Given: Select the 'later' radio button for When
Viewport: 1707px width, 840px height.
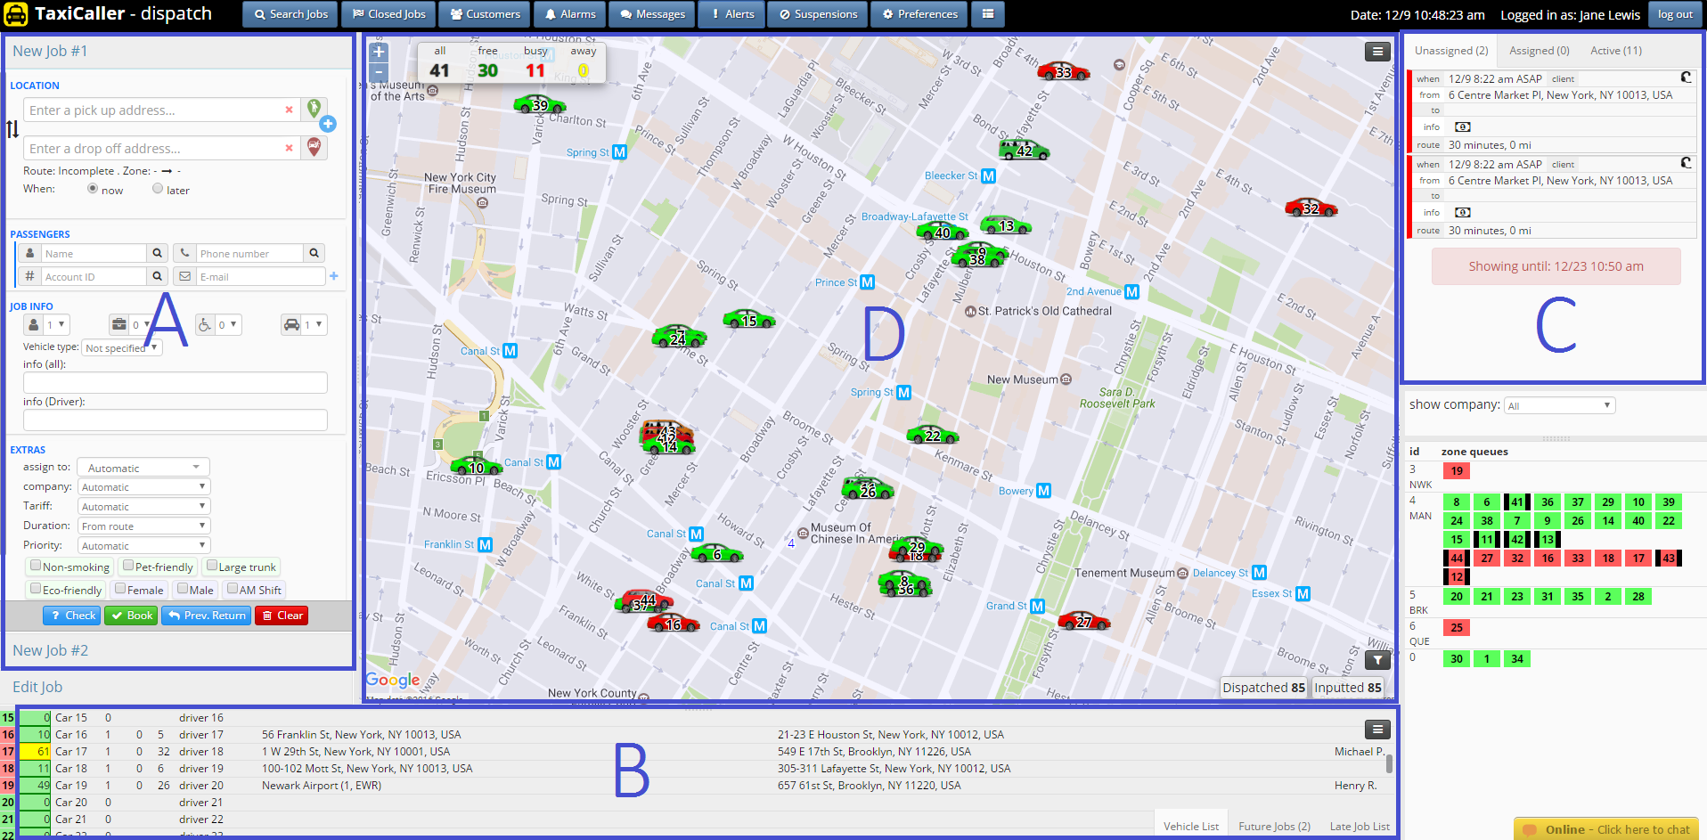Looking at the screenshot, I should (157, 189).
